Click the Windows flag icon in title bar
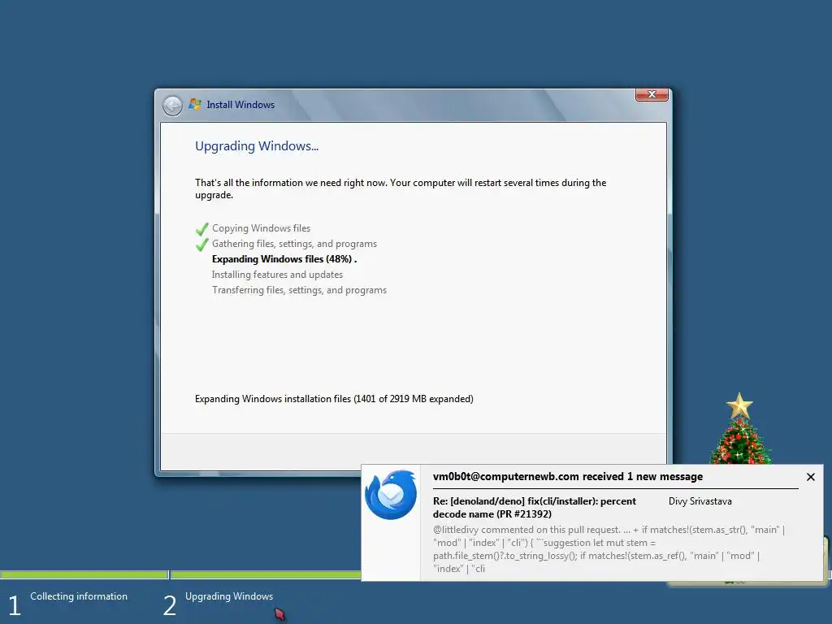832x624 pixels. 195,104
